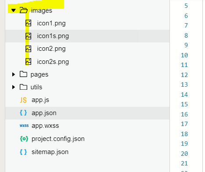Open app.wxss stylesheet file
The width and height of the screenshot is (205, 172).
45,126
